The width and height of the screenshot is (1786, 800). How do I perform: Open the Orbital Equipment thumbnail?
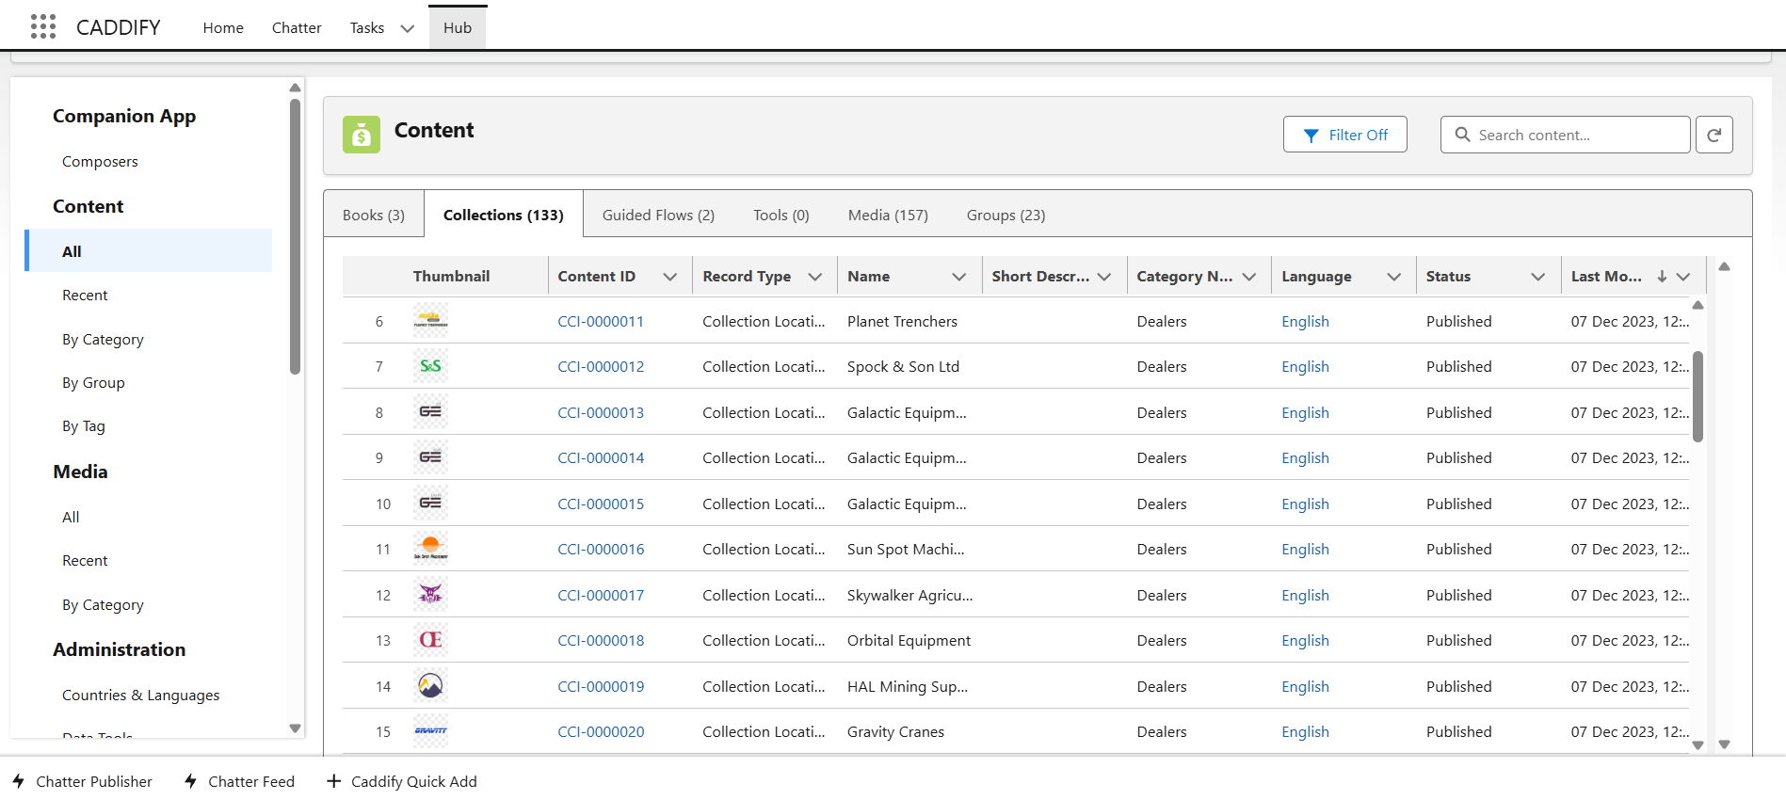[430, 640]
